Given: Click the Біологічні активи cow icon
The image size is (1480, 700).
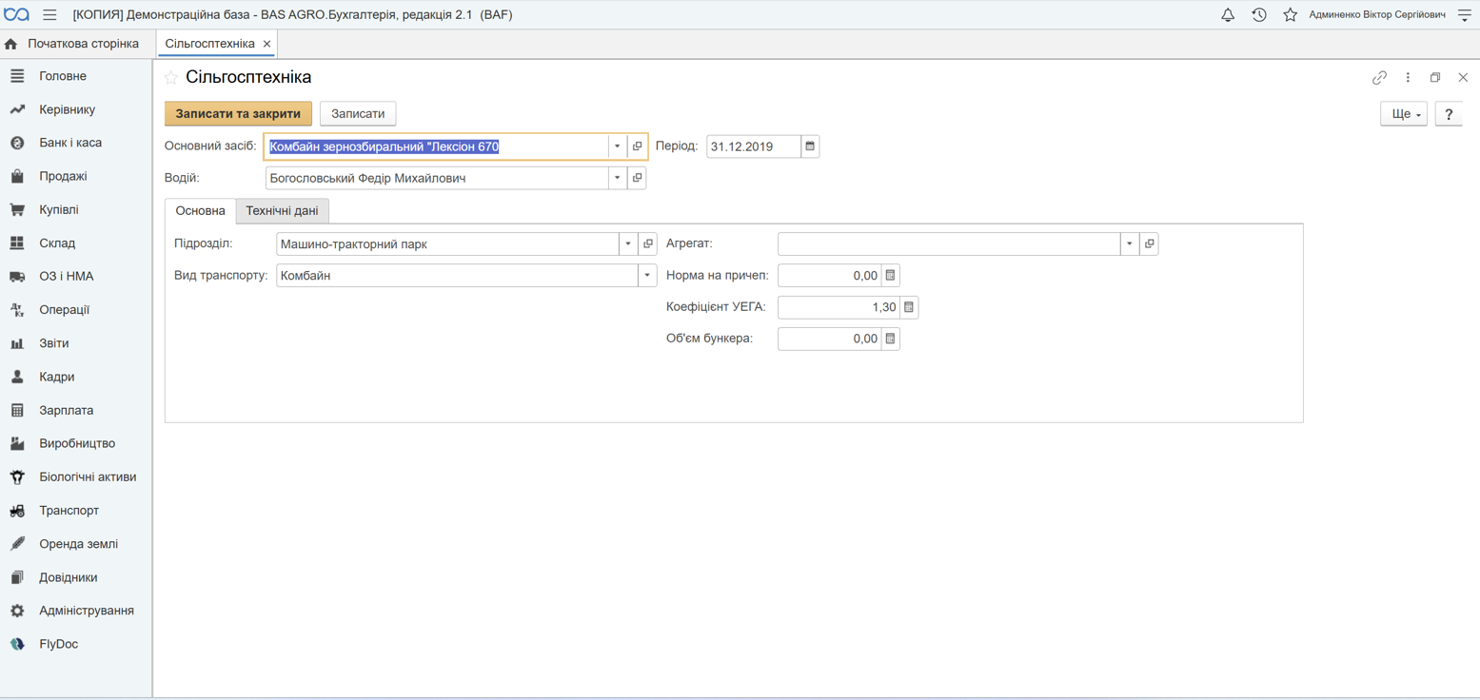Looking at the screenshot, I should tap(17, 477).
